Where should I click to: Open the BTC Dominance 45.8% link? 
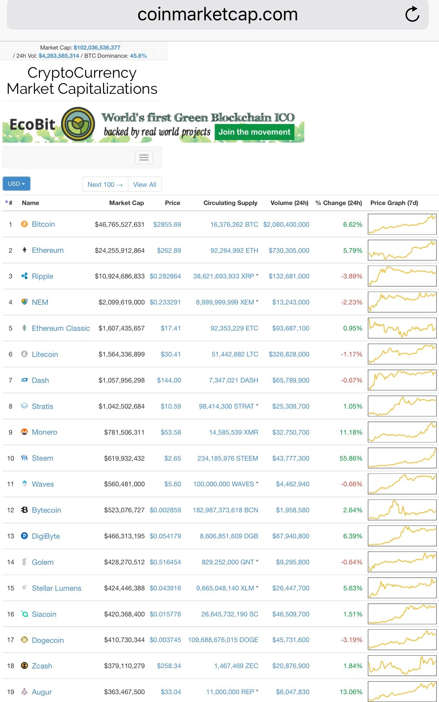click(138, 56)
